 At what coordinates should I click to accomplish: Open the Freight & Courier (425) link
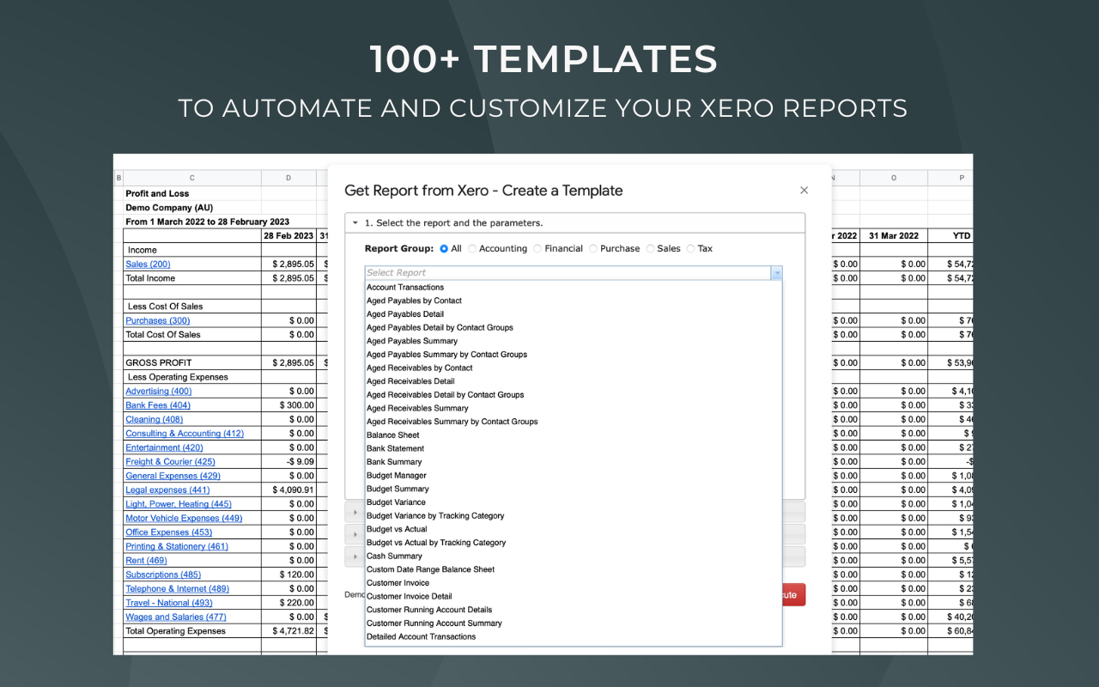pyautogui.click(x=170, y=462)
